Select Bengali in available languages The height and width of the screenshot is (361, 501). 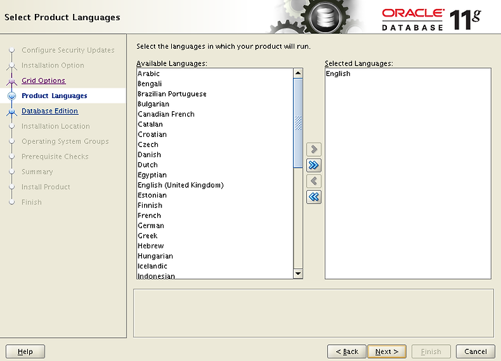point(215,83)
